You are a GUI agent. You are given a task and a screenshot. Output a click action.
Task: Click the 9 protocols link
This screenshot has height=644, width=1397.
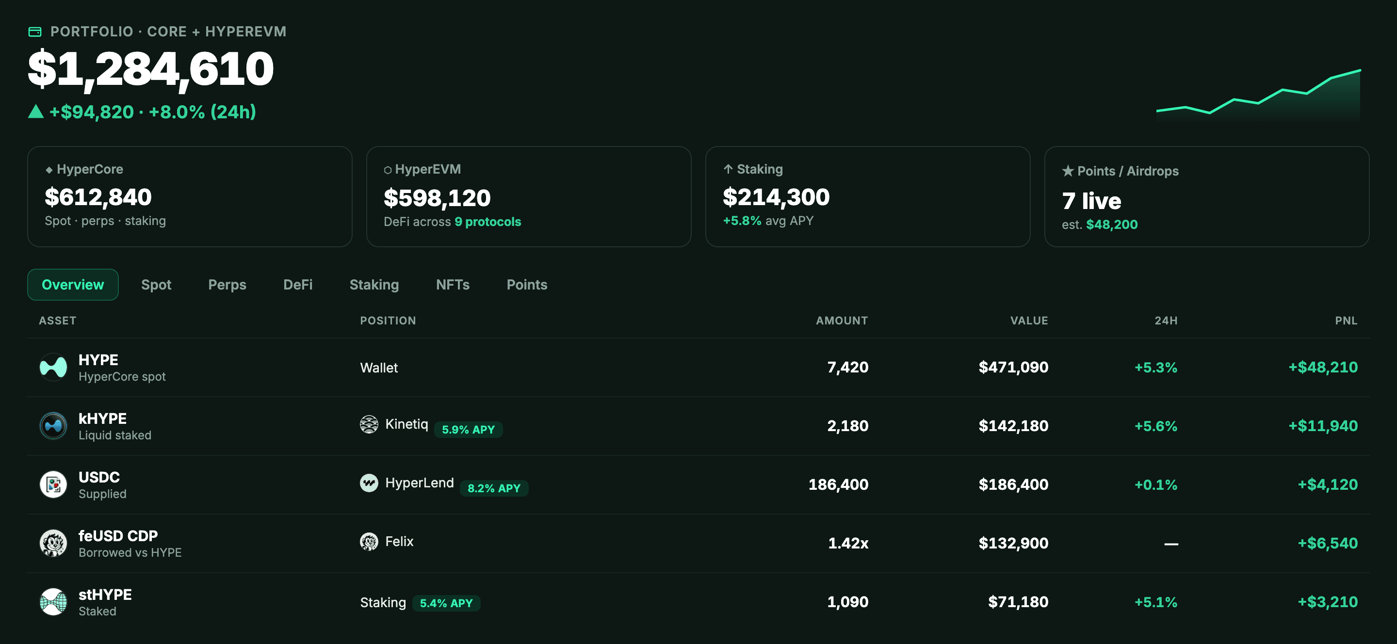(487, 222)
